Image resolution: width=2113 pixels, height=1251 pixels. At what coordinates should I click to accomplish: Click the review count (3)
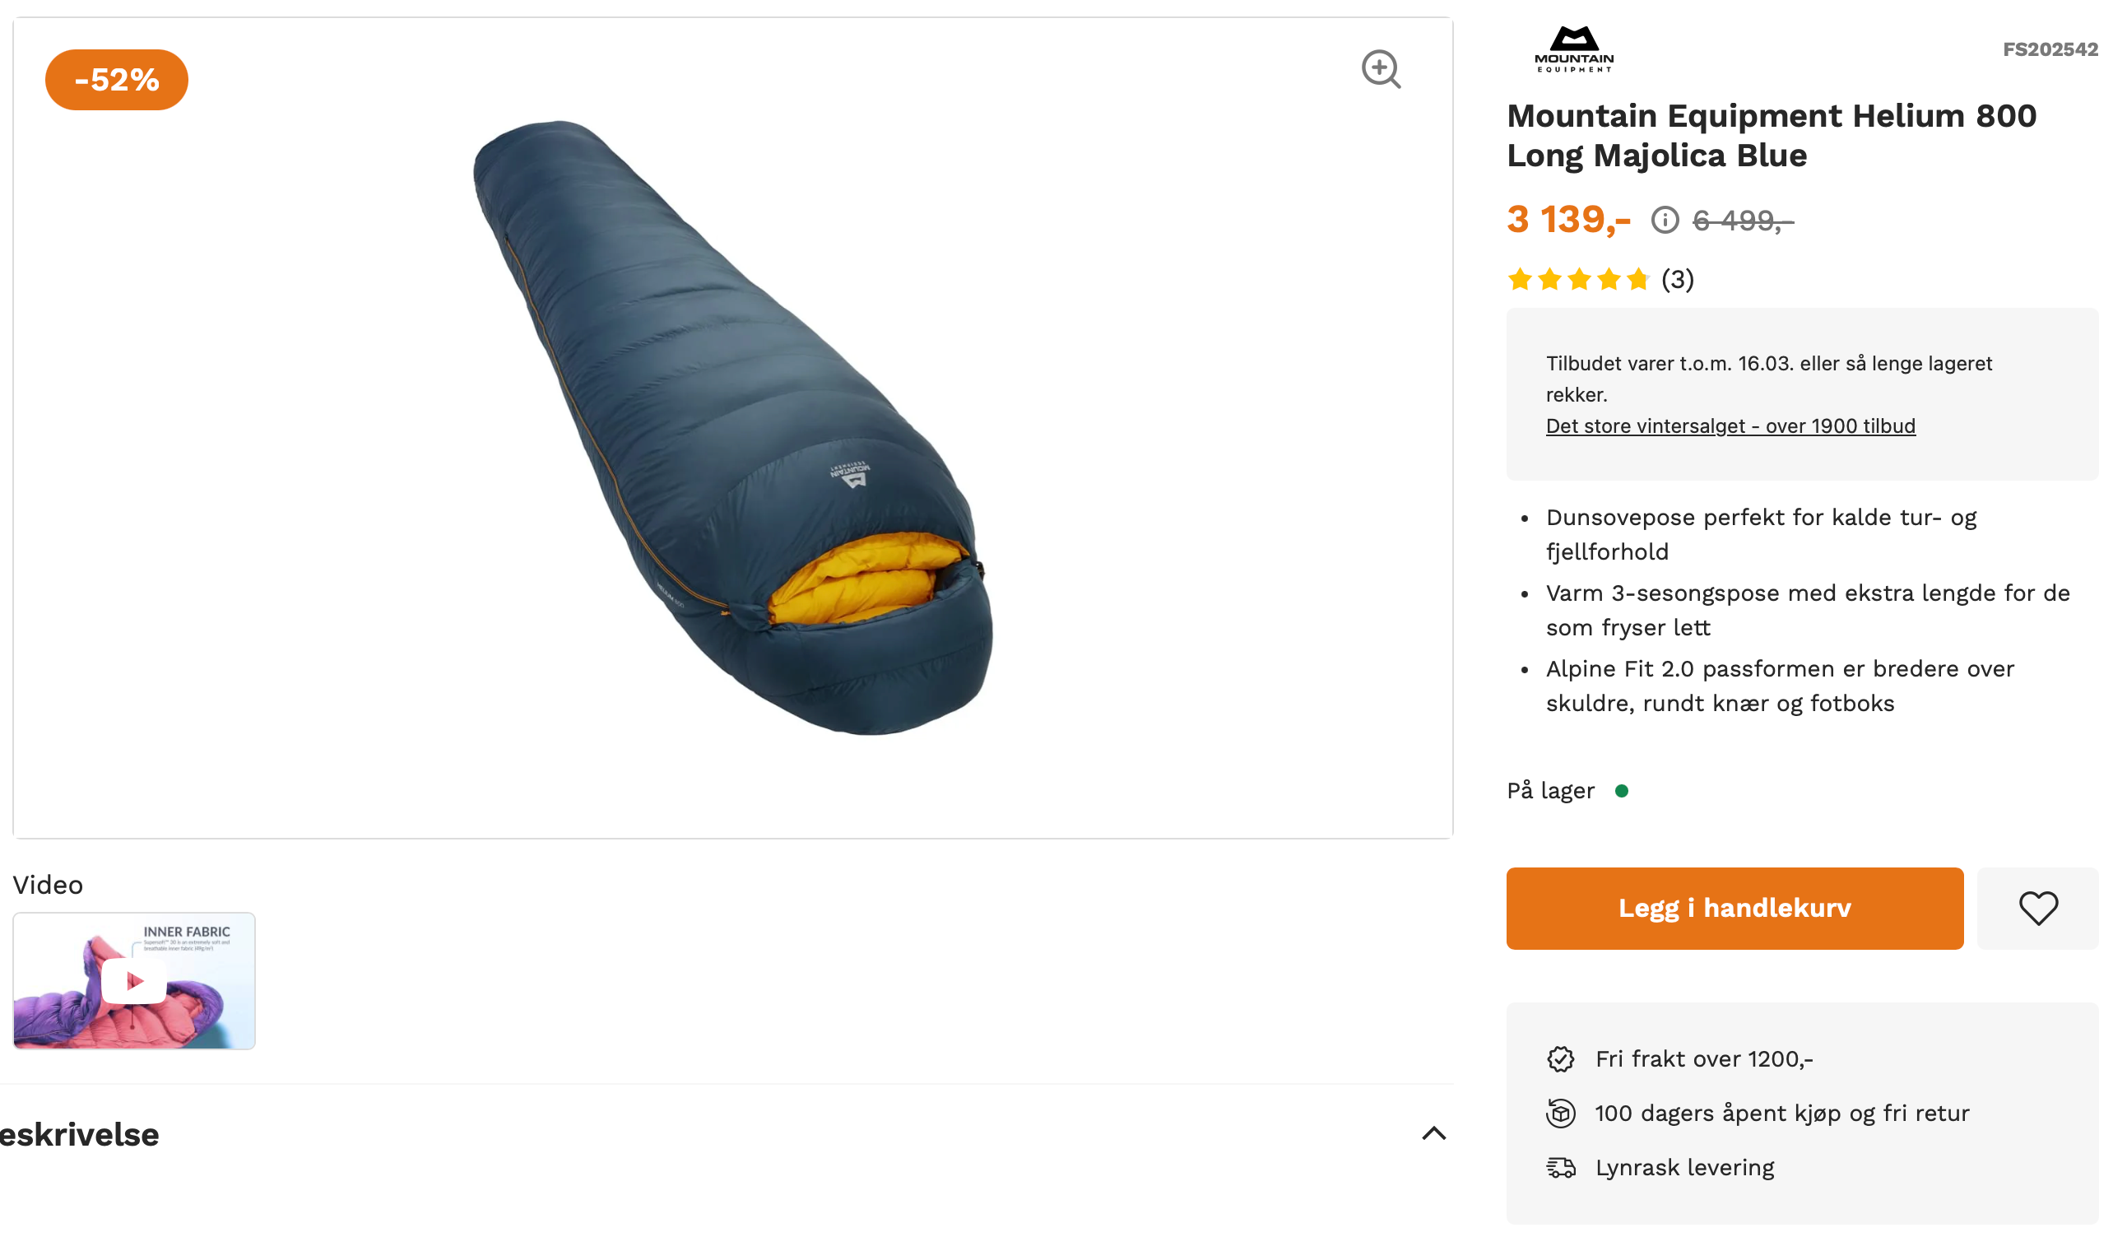tap(1677, 280)
